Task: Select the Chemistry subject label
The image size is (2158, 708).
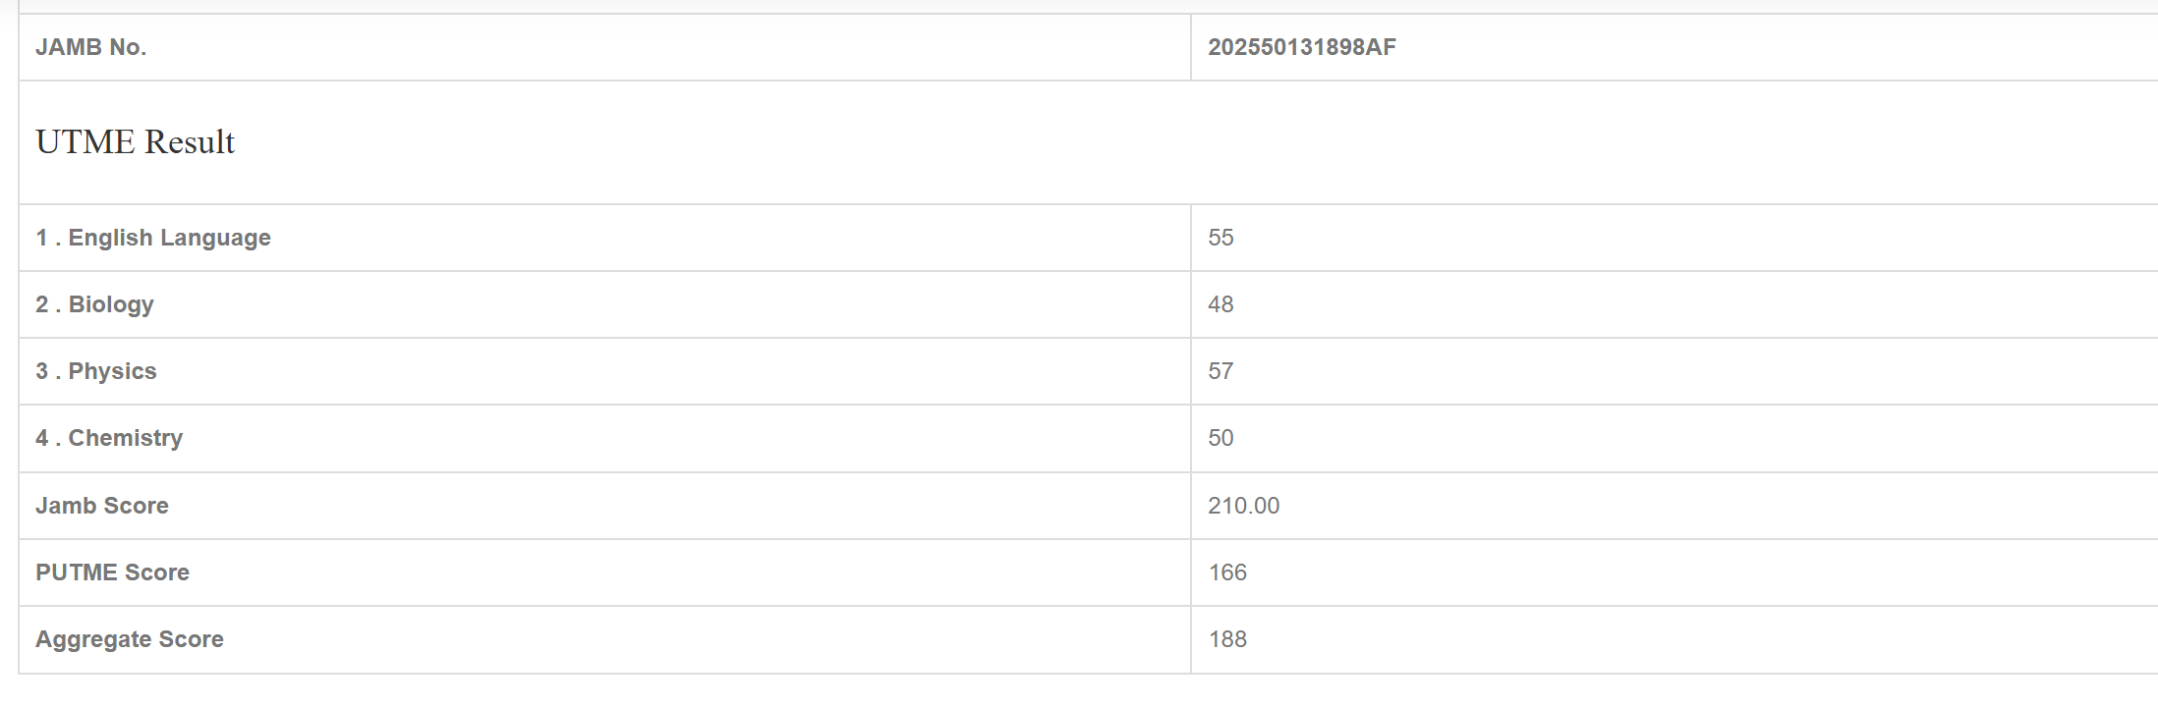Action: [x=125, y=438]
